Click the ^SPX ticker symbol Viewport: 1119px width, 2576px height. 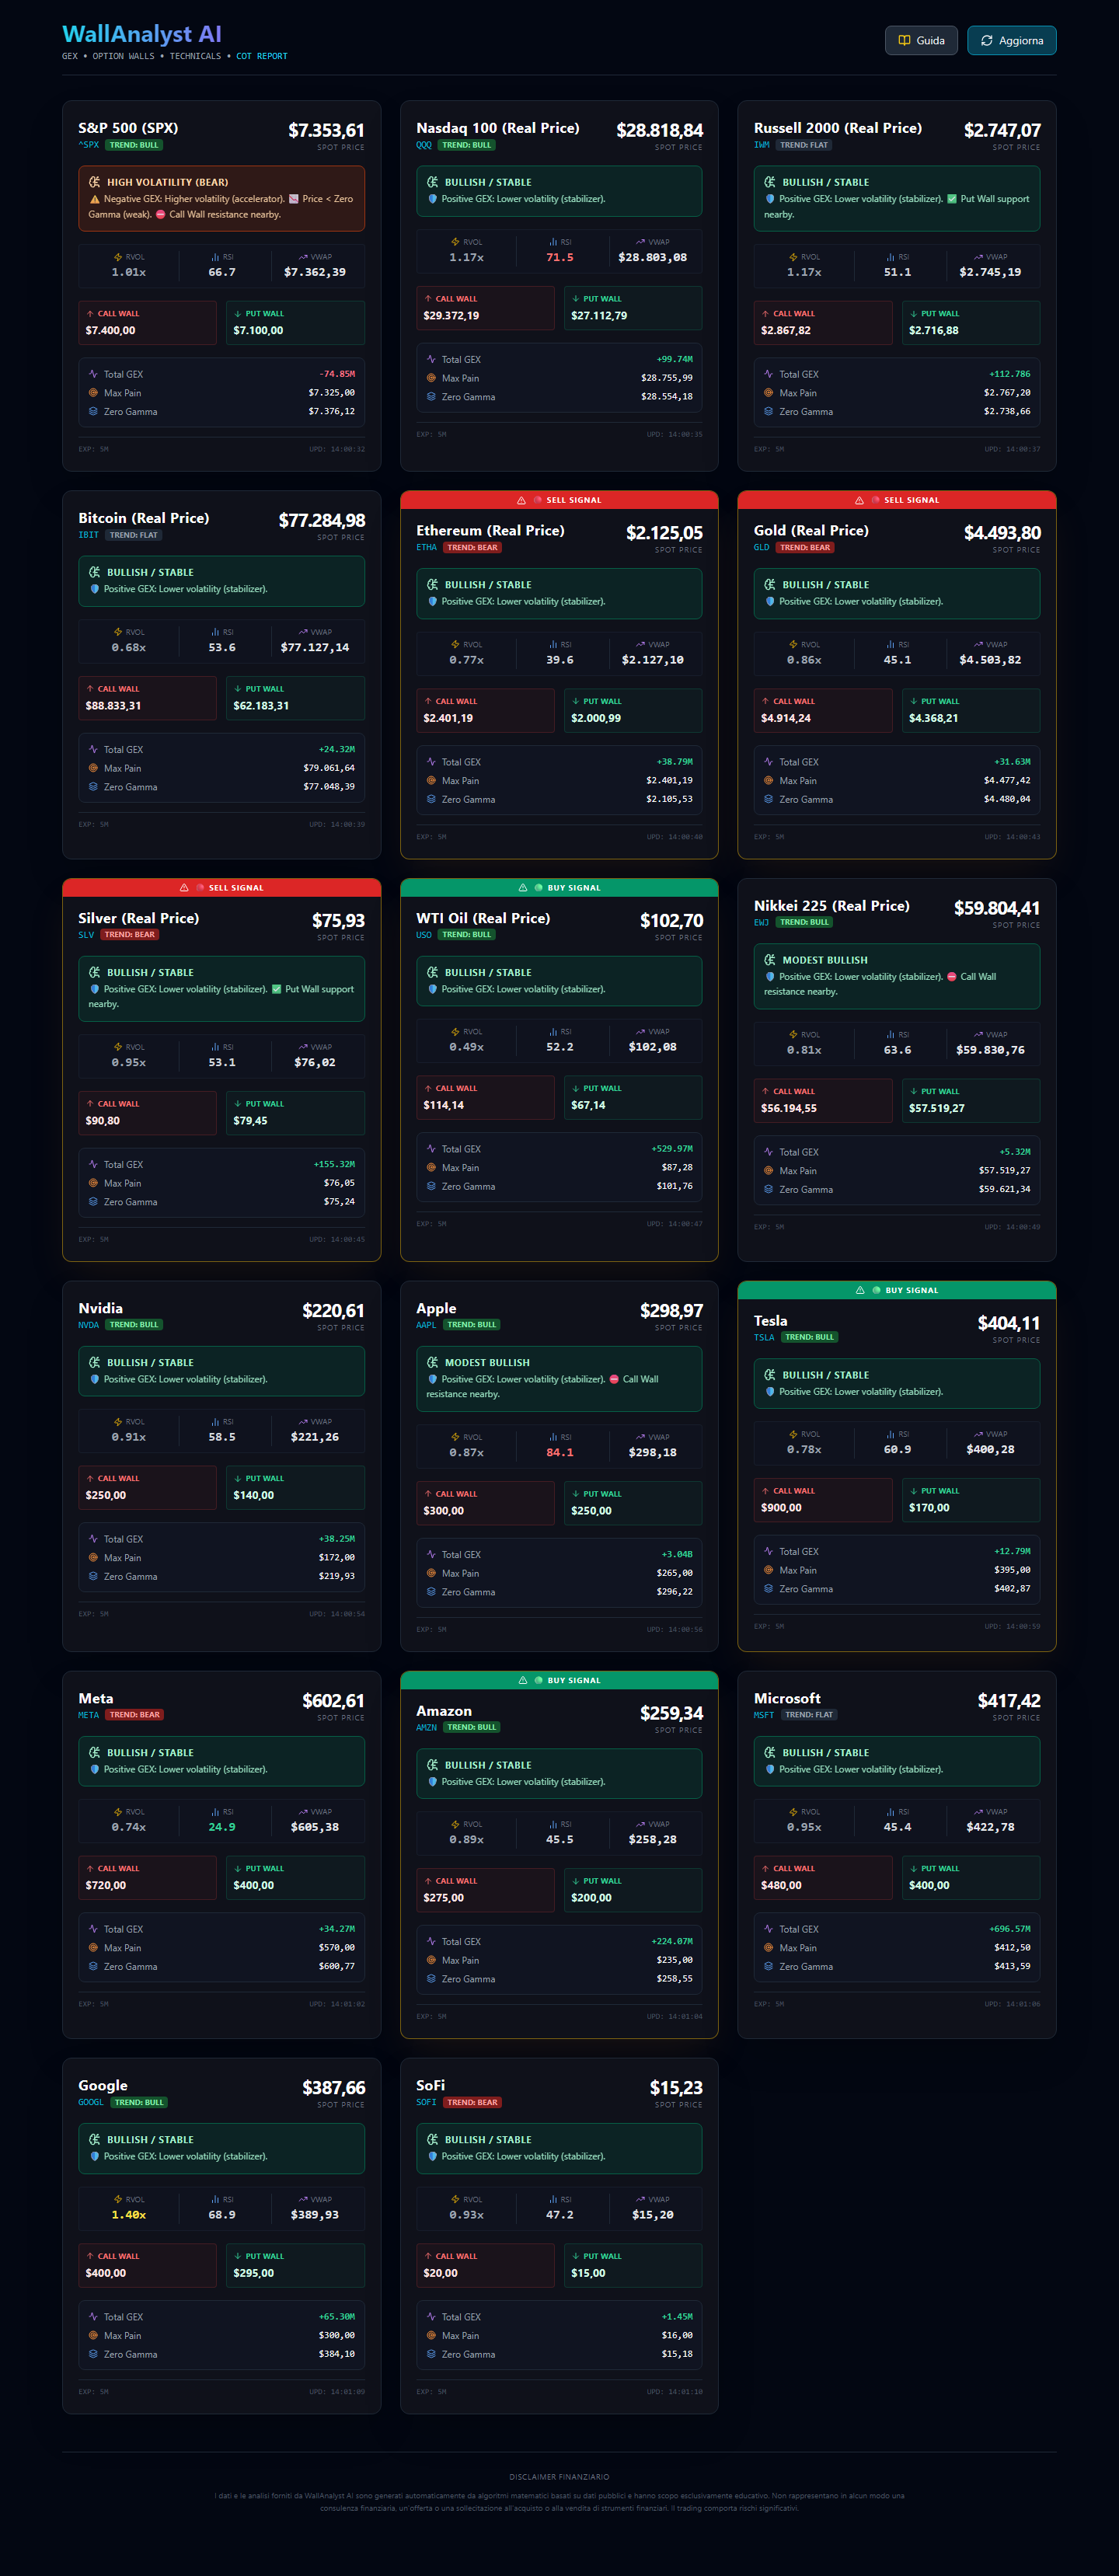[x=89, y=145]
